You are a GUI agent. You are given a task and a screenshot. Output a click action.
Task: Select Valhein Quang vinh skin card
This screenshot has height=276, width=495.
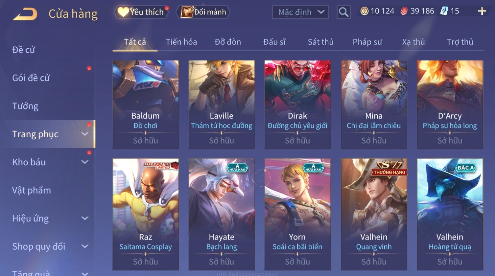click(x=374, y=214)
